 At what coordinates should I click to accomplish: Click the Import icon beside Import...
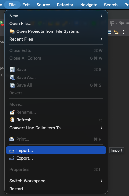12,150
